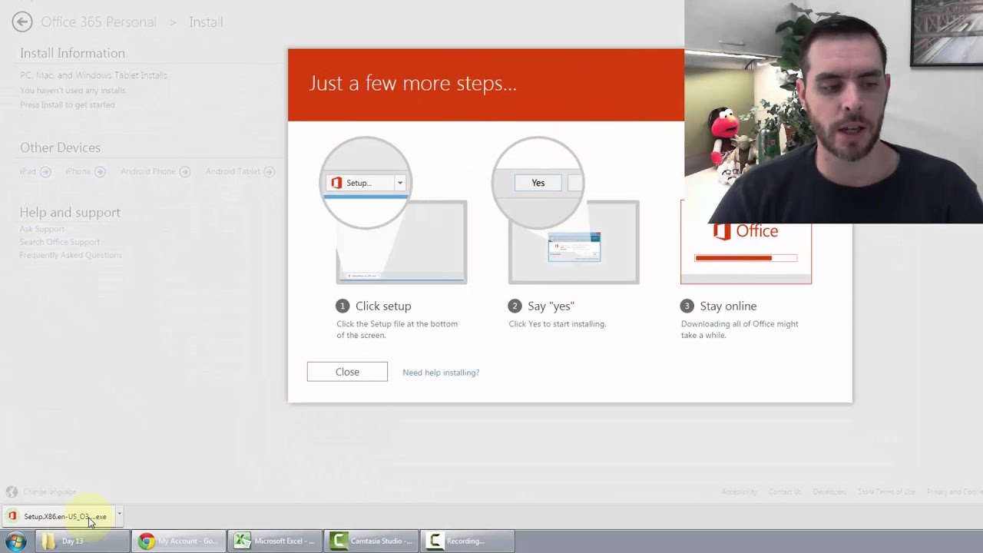Click the back arrow next to Office 365 Personal
The height and width of the screenshot is (553, 983).
tap(22, 22)
